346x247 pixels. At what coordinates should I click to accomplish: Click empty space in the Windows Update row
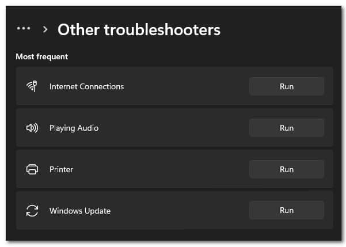pyautogui.click(x=178, y=211)
